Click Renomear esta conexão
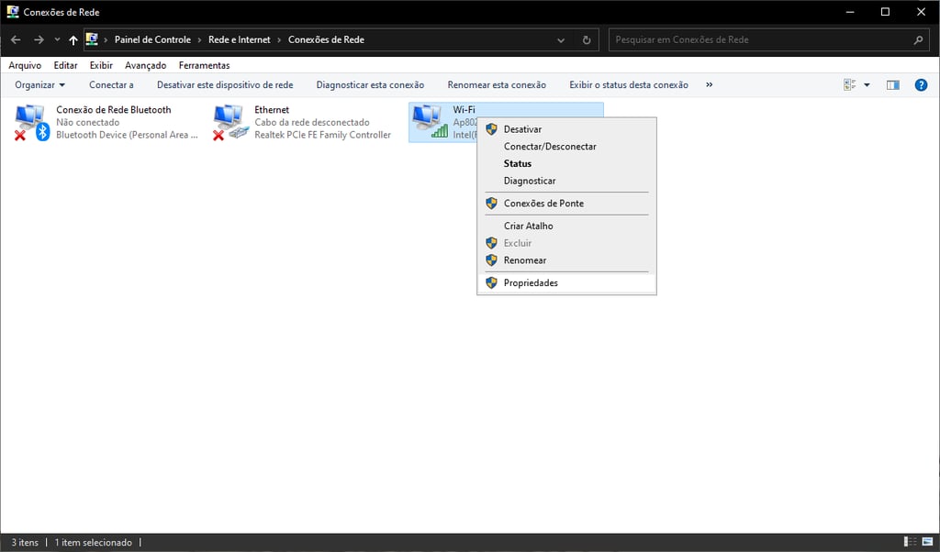The image size is (940, 552). pos(497,85)
